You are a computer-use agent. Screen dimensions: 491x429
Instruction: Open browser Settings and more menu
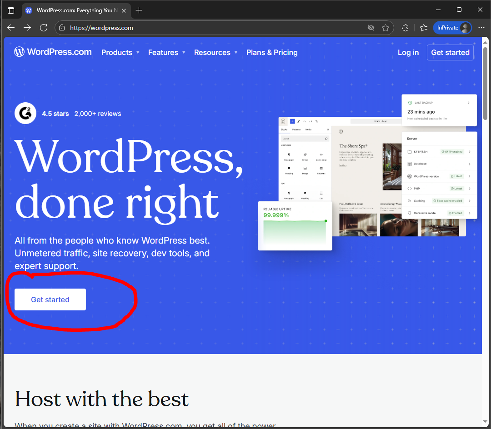481,28
